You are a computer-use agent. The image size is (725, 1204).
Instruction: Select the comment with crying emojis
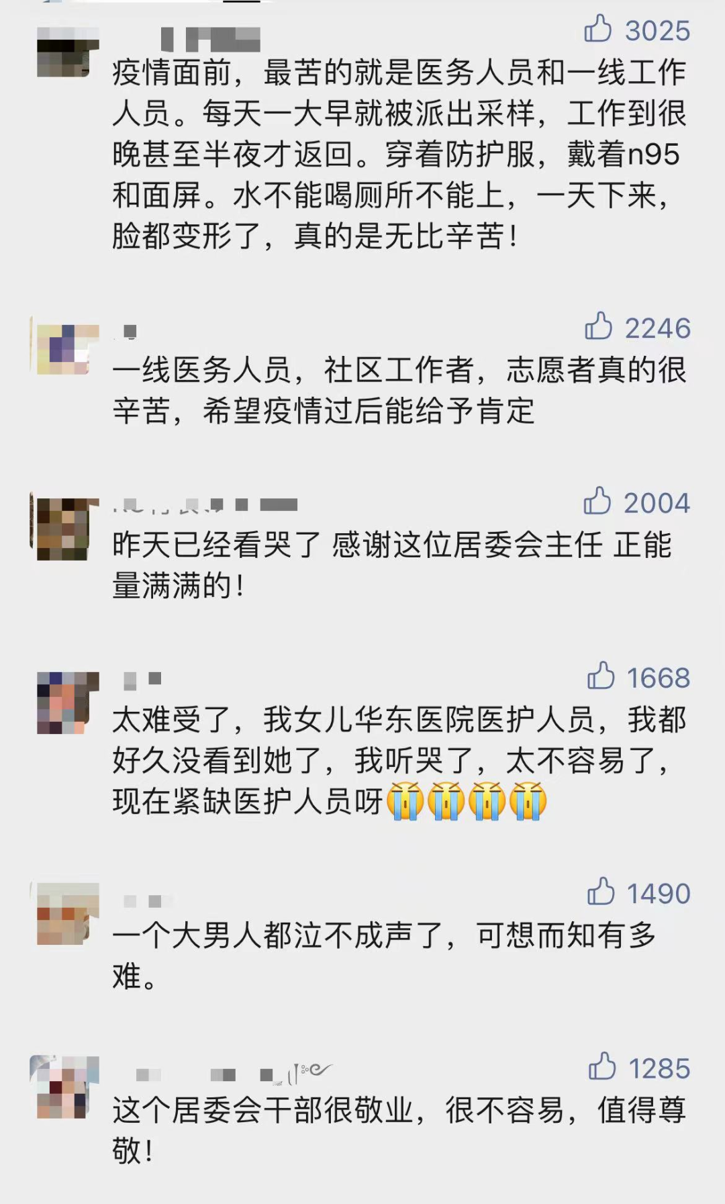[400, 760]
